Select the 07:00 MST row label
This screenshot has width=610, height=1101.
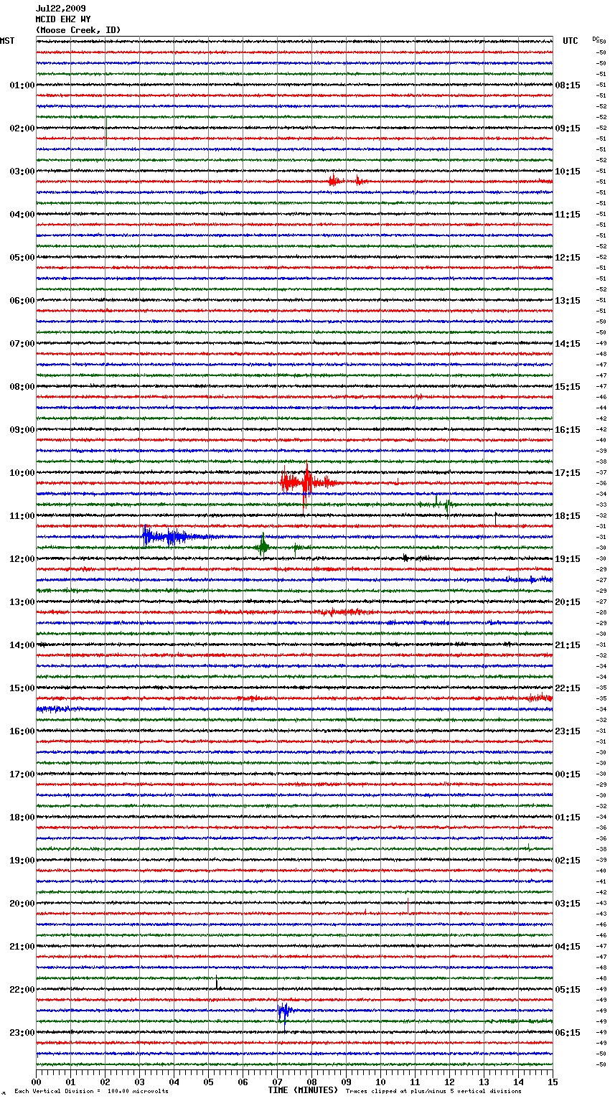[22, 344]
